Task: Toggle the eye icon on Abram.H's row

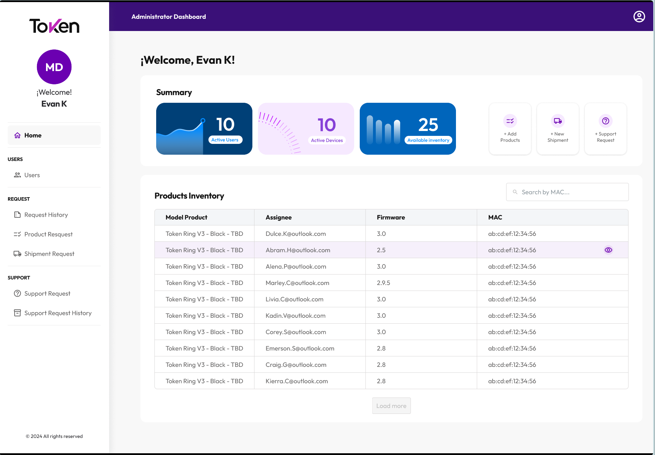Action: tap(608, 250)
